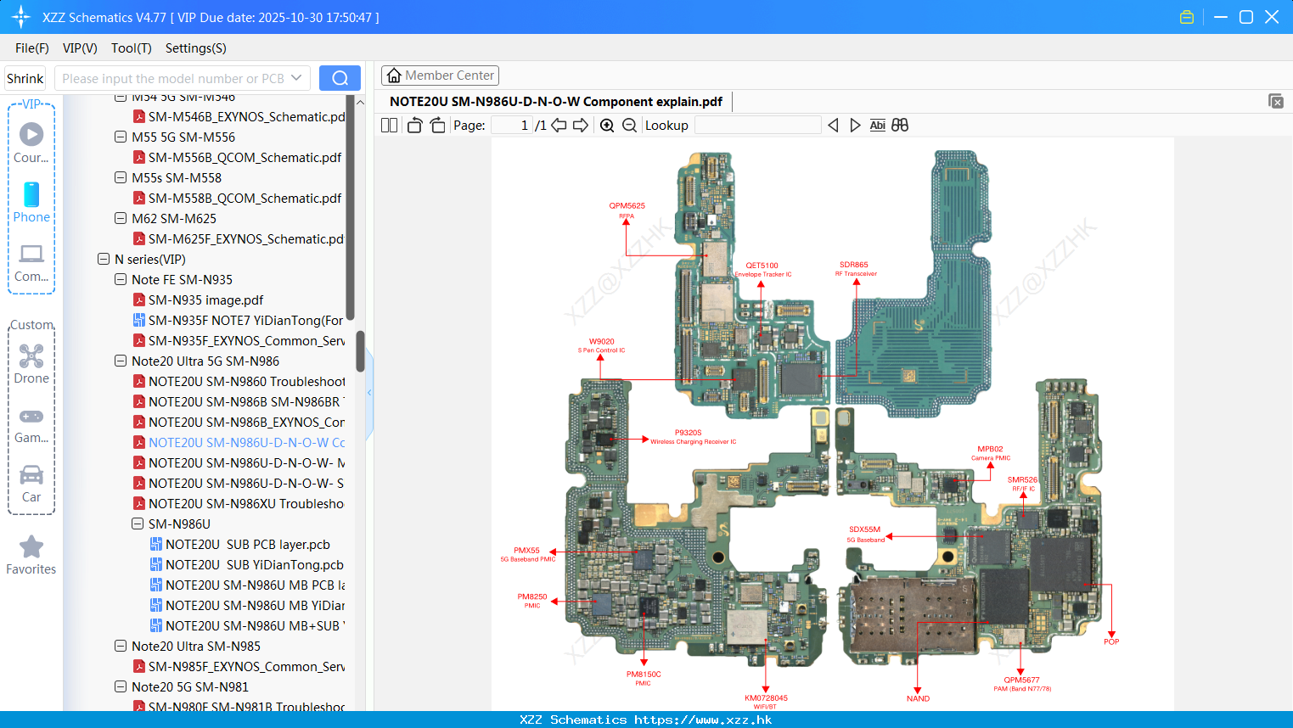
Task: Collapse M62 SM-M625 node
Action: tap(121, 218)
